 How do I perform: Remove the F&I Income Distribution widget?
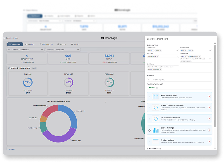coord(209,119)
